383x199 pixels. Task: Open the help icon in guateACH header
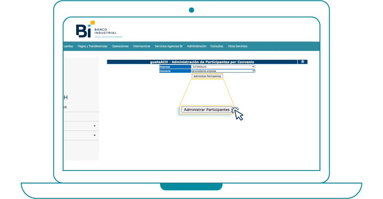(x=302, y=62)
